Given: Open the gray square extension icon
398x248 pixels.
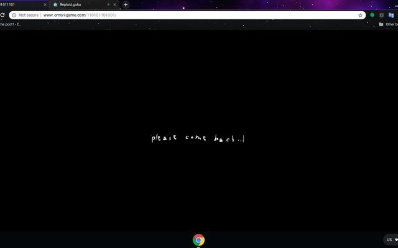Looking at the screenshot, I should click(x=381, y=15).
